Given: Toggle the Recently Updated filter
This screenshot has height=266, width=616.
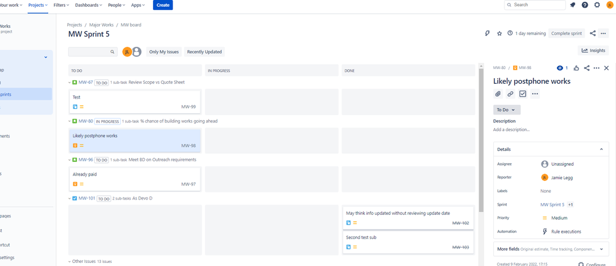Looking at the screenshot, I should 204,52.
